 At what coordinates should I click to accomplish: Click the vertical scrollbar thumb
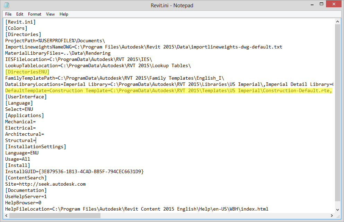coord(337,113)
